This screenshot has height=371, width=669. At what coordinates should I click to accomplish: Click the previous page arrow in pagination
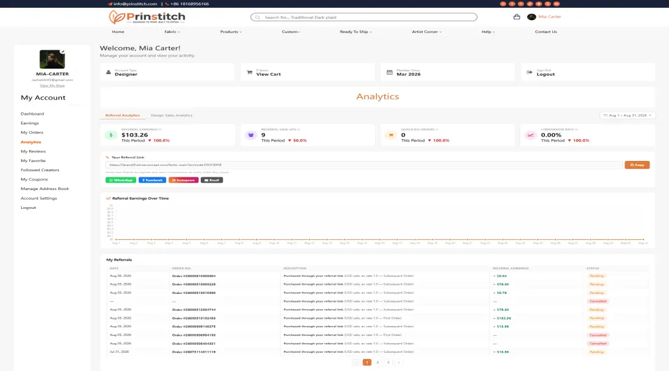[x=356, y=362]
